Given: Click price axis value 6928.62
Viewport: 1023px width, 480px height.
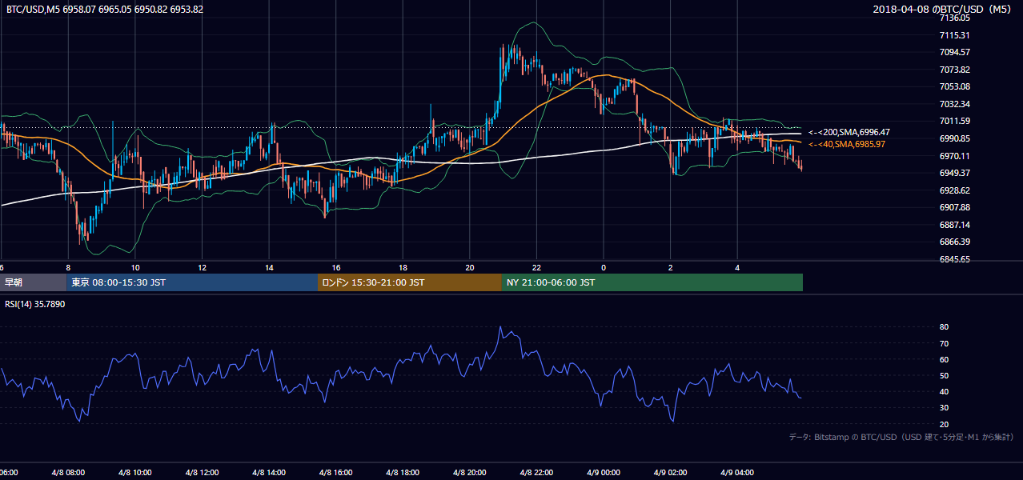Looking at the screenshot, I should point(955,190).
